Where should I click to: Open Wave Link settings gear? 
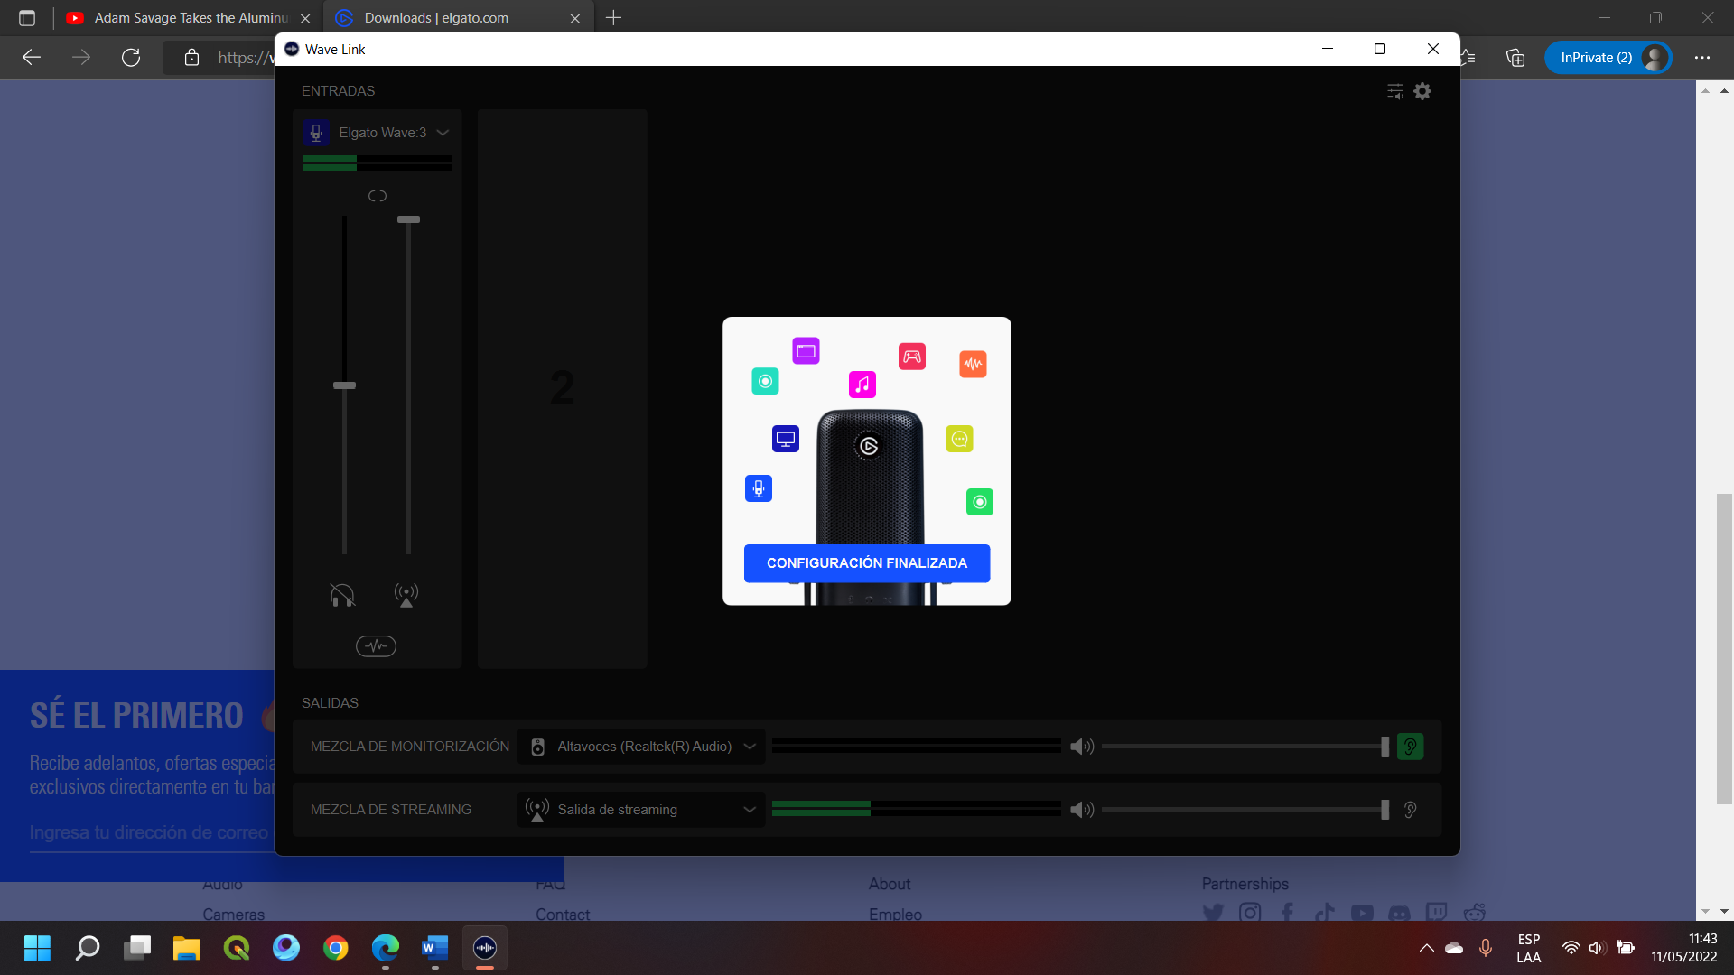(1422, 91)
